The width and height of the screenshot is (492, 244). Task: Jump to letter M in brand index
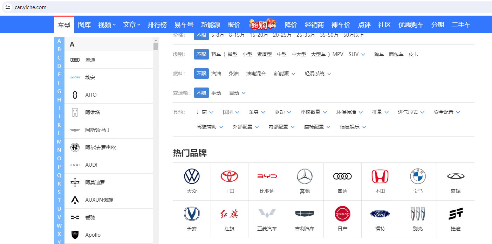[x=59, y=141]
